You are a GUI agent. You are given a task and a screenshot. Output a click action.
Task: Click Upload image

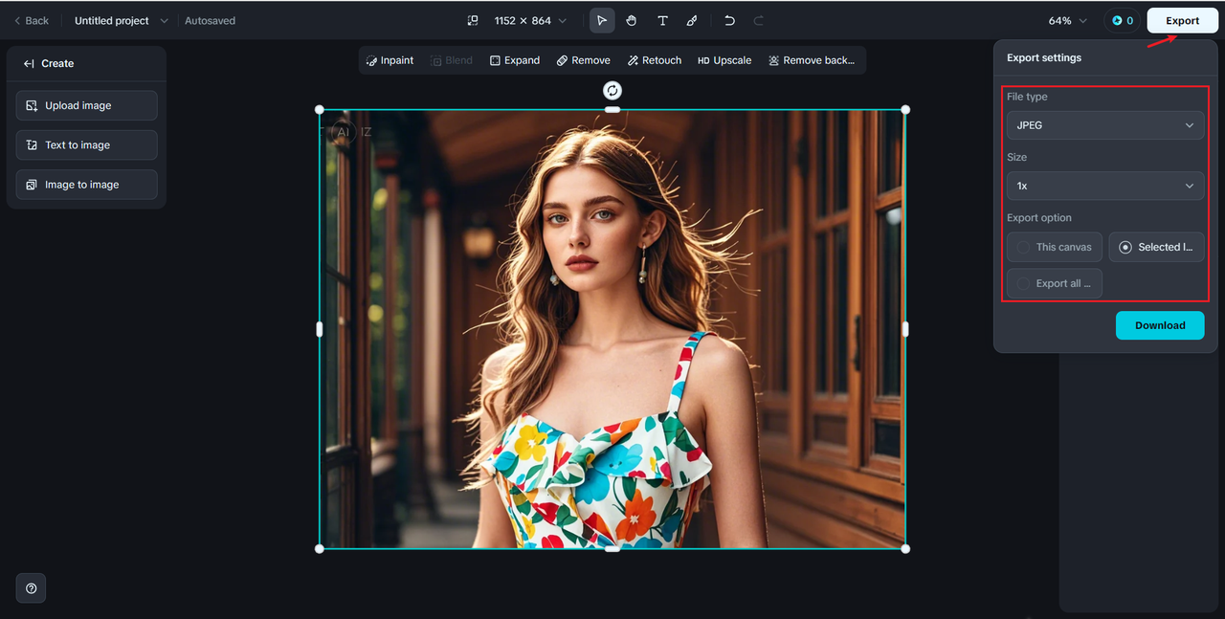tap(87, 105)
